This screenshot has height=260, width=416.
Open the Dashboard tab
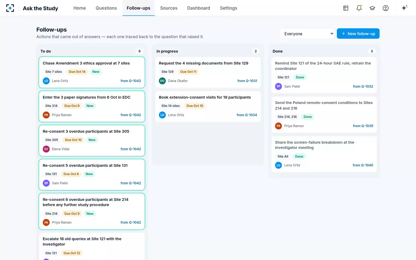[198, 8]
